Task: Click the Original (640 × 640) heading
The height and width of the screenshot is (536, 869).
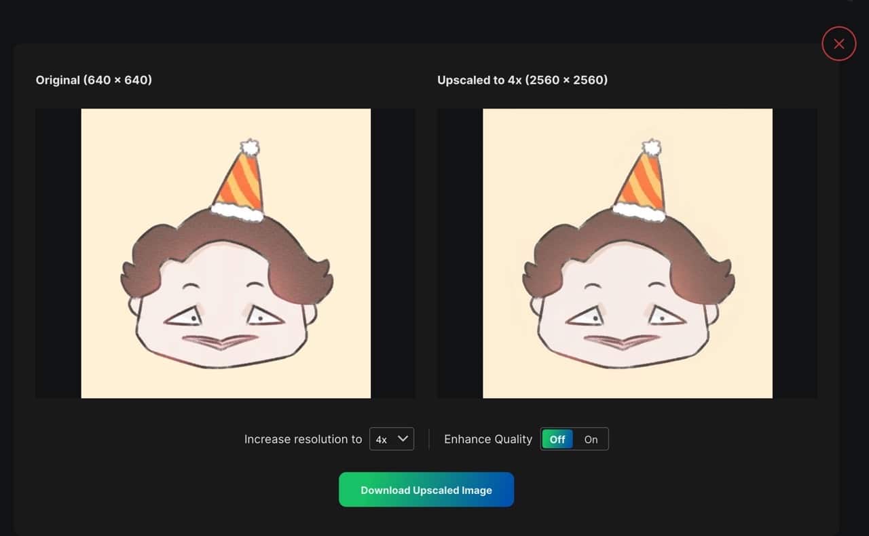Action: click(94, 80)
